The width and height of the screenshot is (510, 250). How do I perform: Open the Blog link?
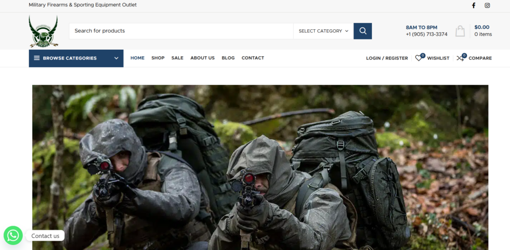point(228,58)
